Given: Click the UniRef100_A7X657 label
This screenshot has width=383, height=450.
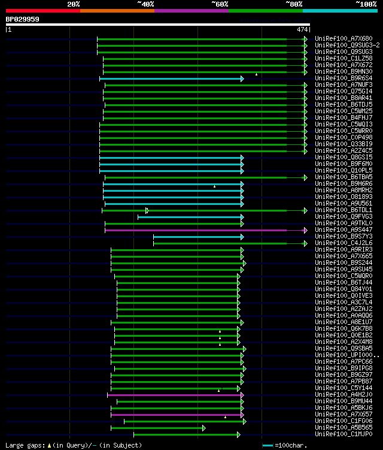Looking at the screenshot, I should [x=344, y=415].
